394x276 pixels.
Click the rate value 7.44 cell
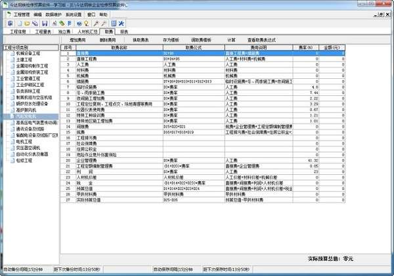(x=306, y=93)
